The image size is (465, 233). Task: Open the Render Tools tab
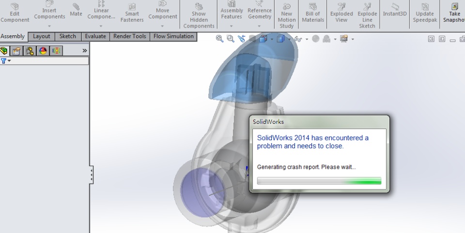(x=130, y=36)
